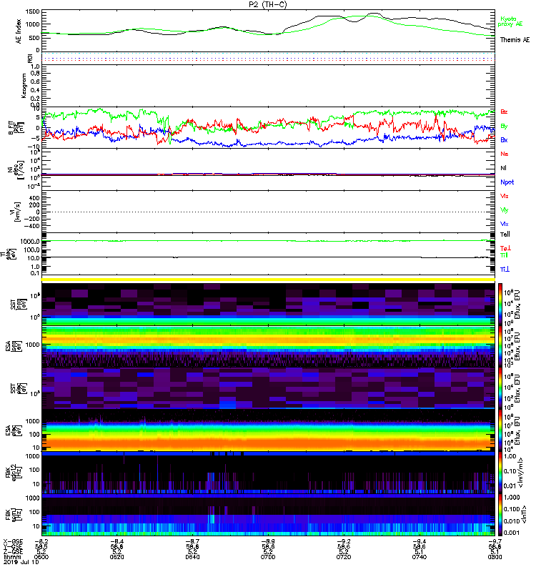
Task: Select the black "Te∥" temperature legend entry
Action: point(505,235)
